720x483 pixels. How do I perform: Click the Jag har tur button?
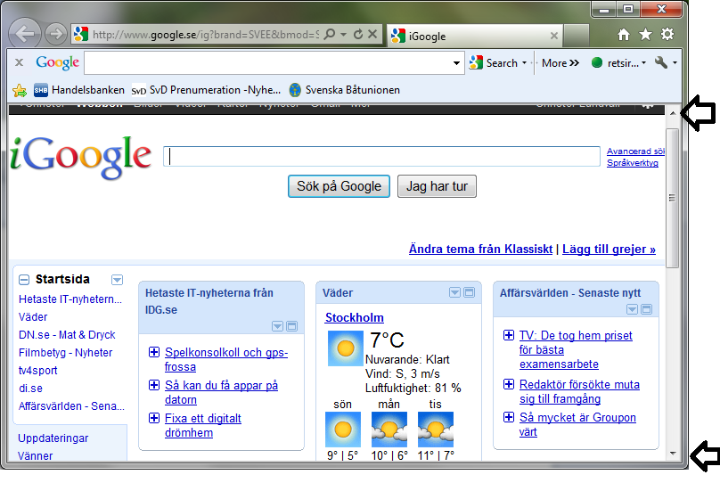437,186
